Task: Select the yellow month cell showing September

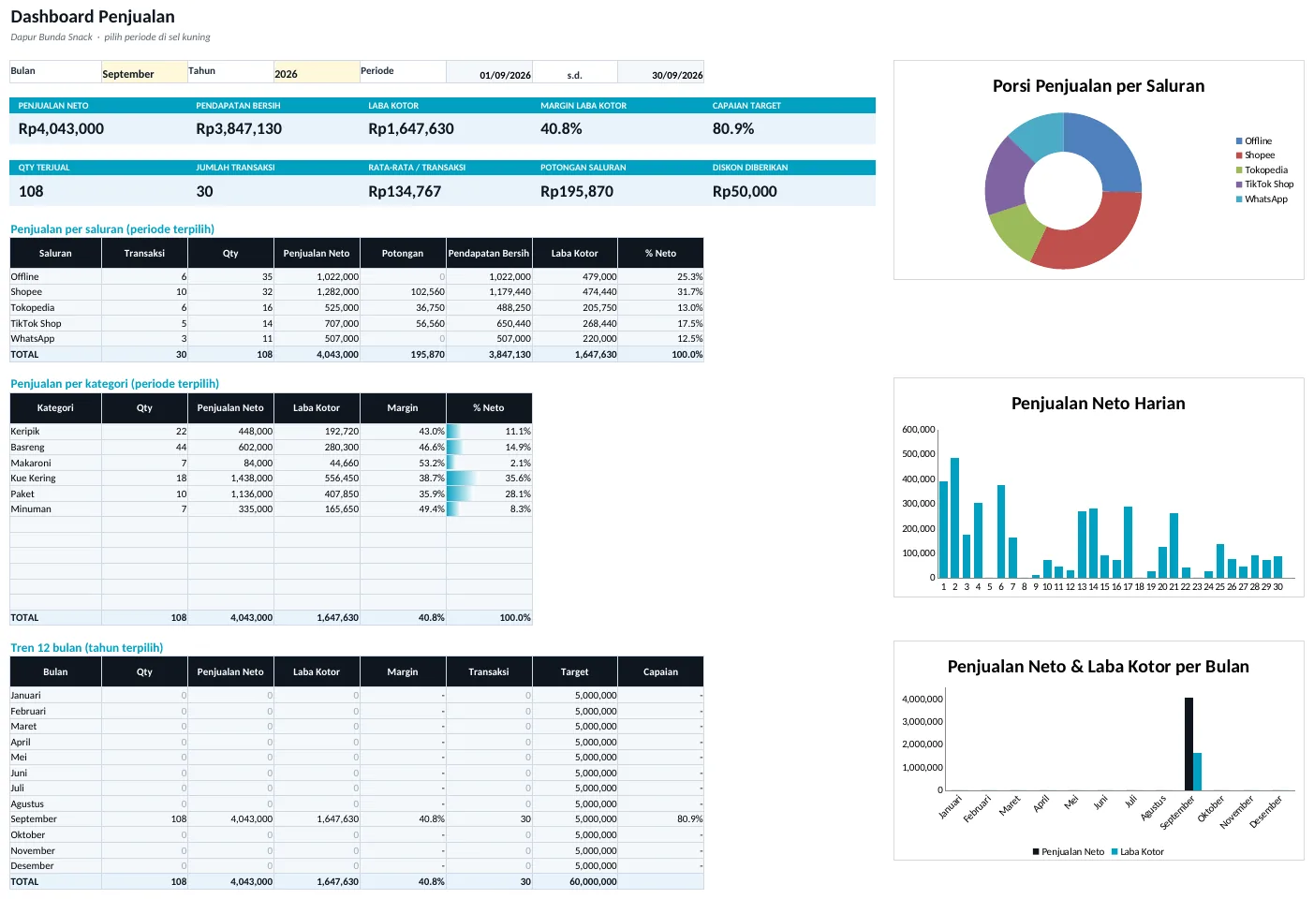Action: 144,73
